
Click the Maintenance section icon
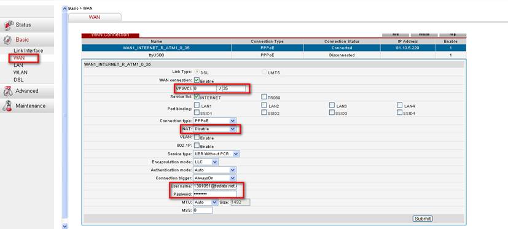tap(7, 106)
